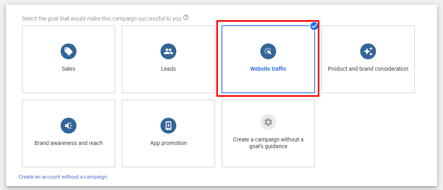
Task: Click the Product and brand consideration sparkle icon
Action: pos(368,51)
